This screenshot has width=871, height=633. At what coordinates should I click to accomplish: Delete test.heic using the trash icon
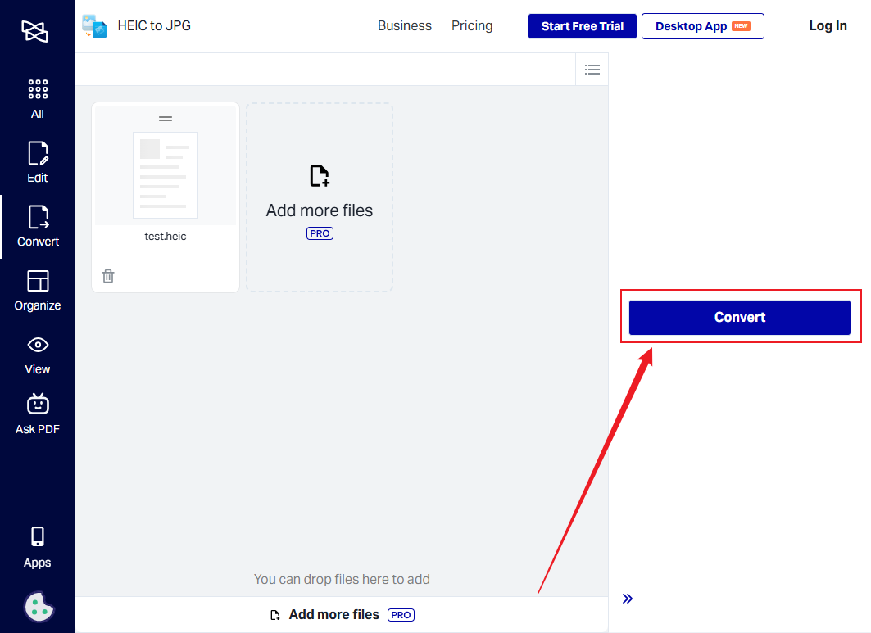point(107,276)
